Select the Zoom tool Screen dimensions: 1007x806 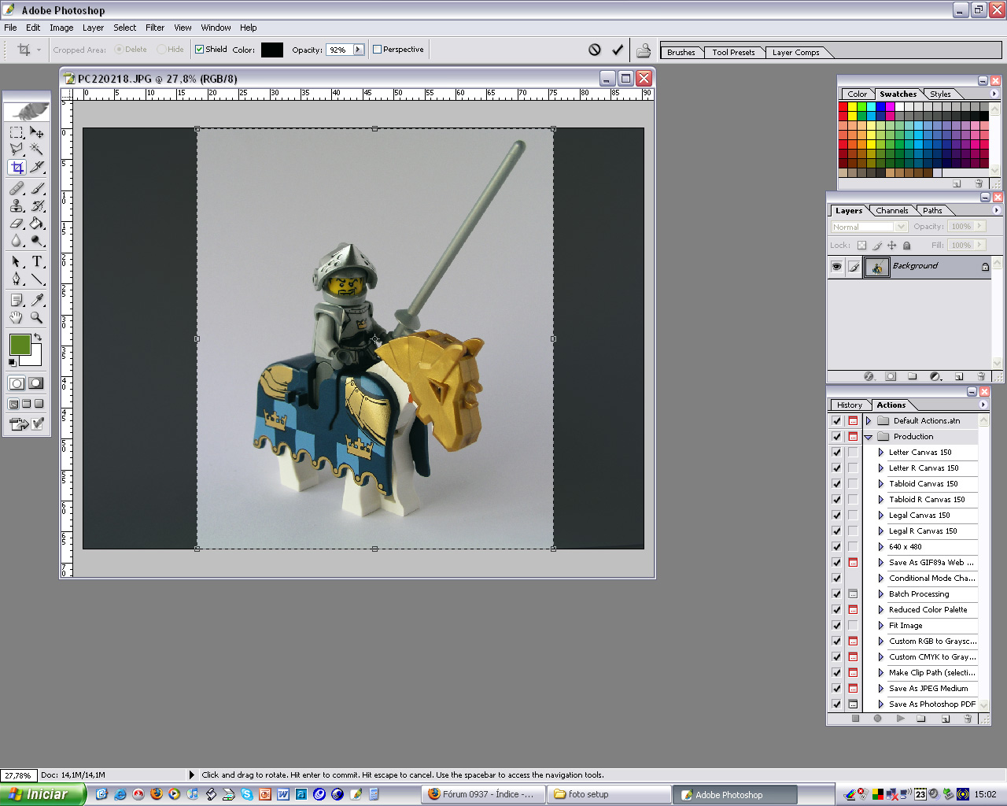37,317
